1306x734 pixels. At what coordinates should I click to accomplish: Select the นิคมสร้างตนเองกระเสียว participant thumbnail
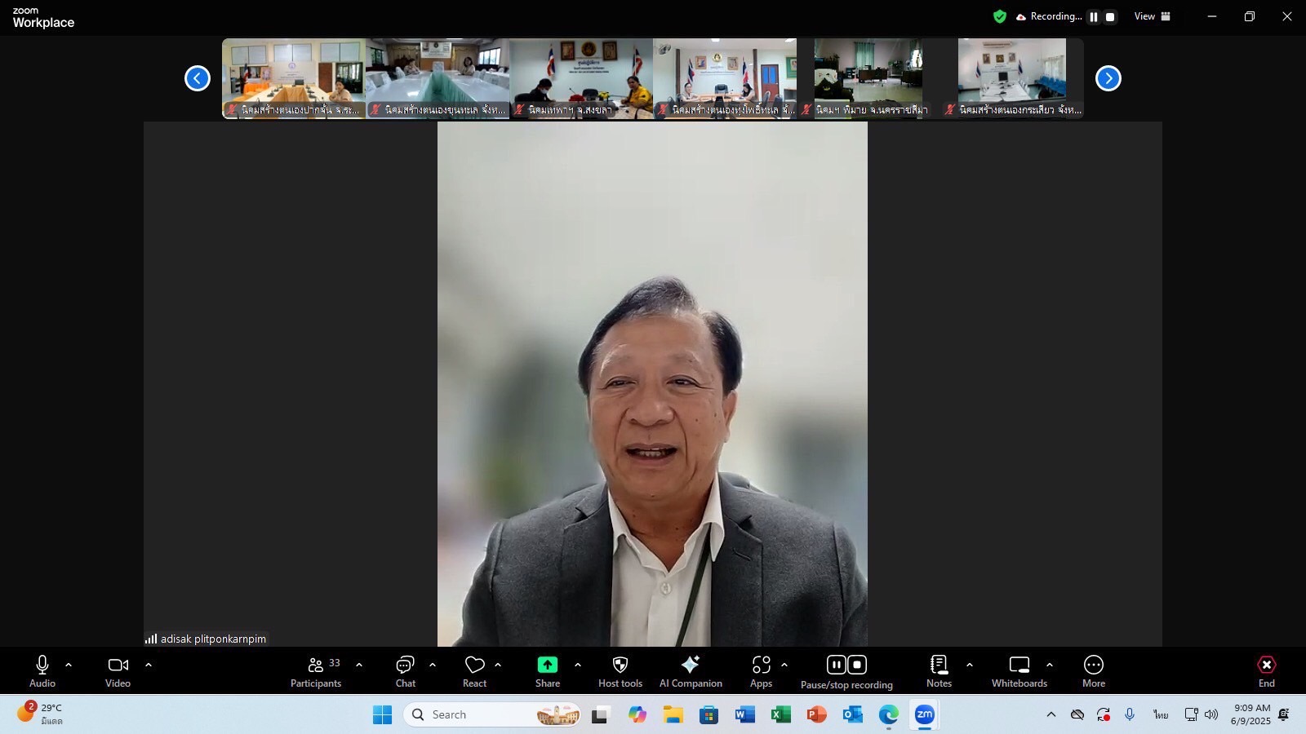point(1012,78)
